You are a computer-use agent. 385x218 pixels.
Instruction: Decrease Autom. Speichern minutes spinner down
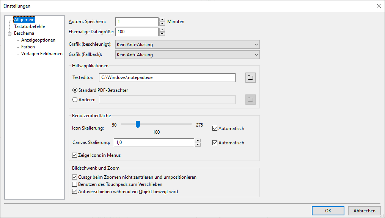coord(162,24)
